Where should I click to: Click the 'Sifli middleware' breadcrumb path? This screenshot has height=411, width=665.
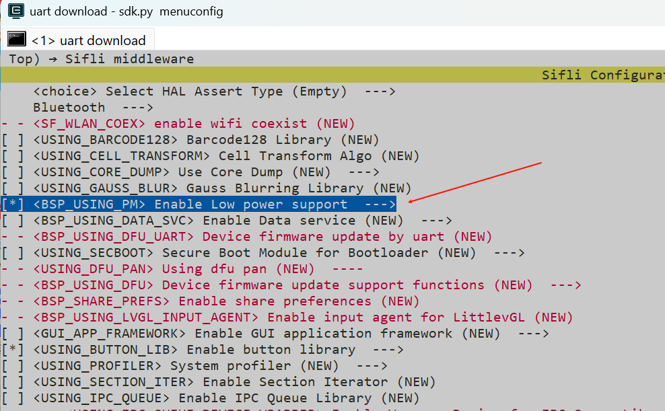tap(129, 59)
